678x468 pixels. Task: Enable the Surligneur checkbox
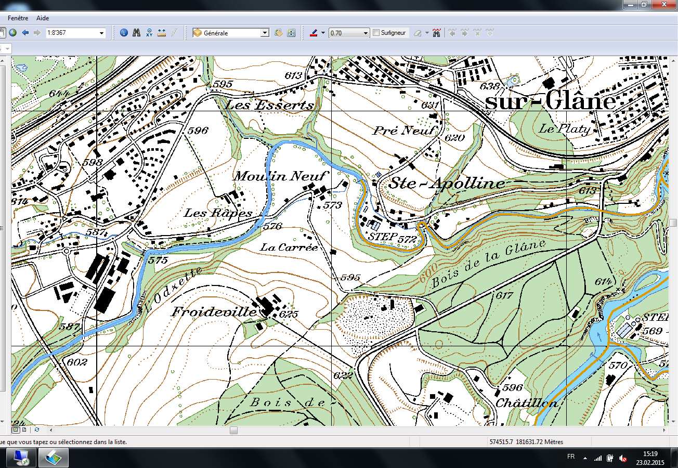pos(376,33)
